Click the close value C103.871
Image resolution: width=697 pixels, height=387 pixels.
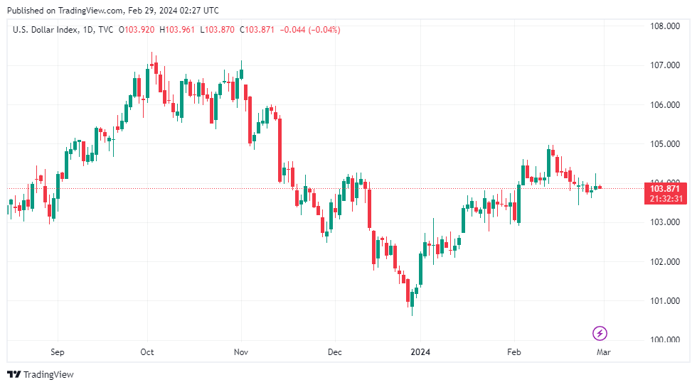click(x=260, y=30)
